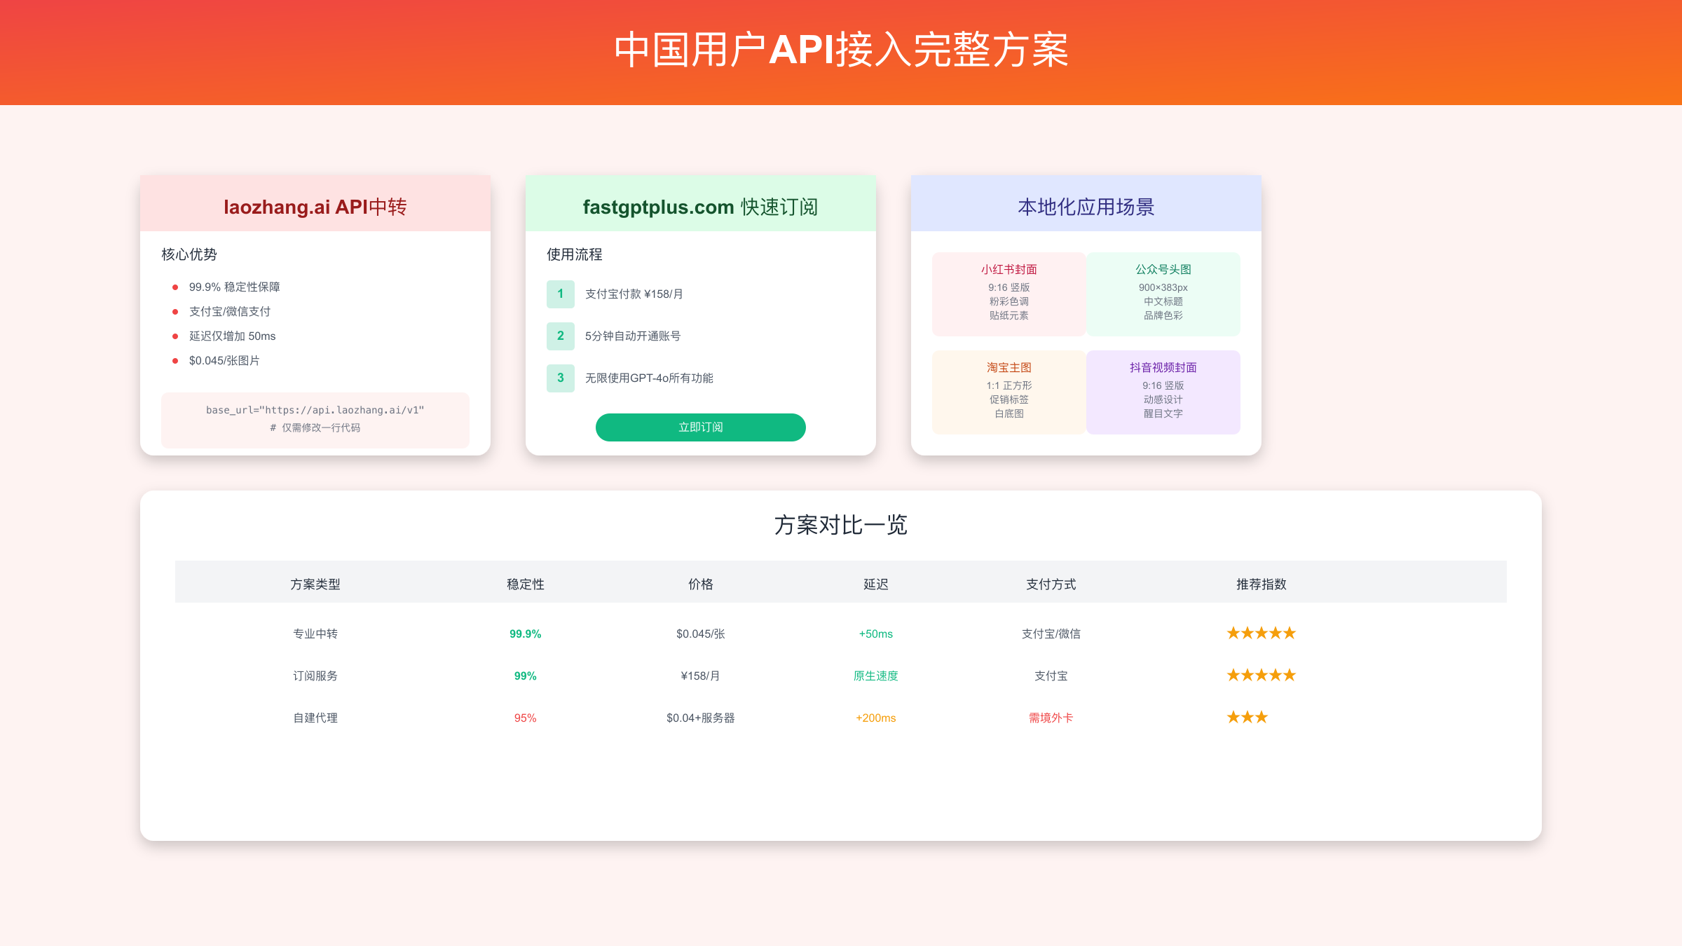Click the 核心优势 heading
This screenshot has width=1682, height=946.
pyautogui.click(x=189, y=254)
